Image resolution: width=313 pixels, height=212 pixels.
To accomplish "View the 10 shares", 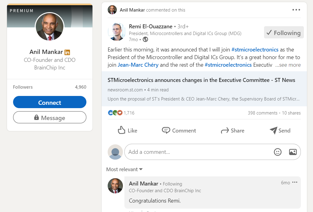I will coord(291,113).
